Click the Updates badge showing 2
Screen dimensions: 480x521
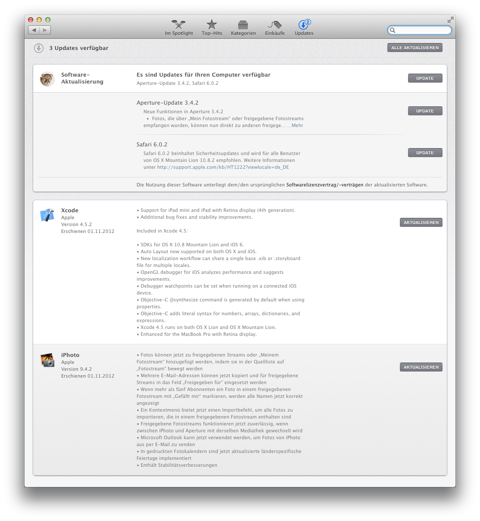[308, 22]
